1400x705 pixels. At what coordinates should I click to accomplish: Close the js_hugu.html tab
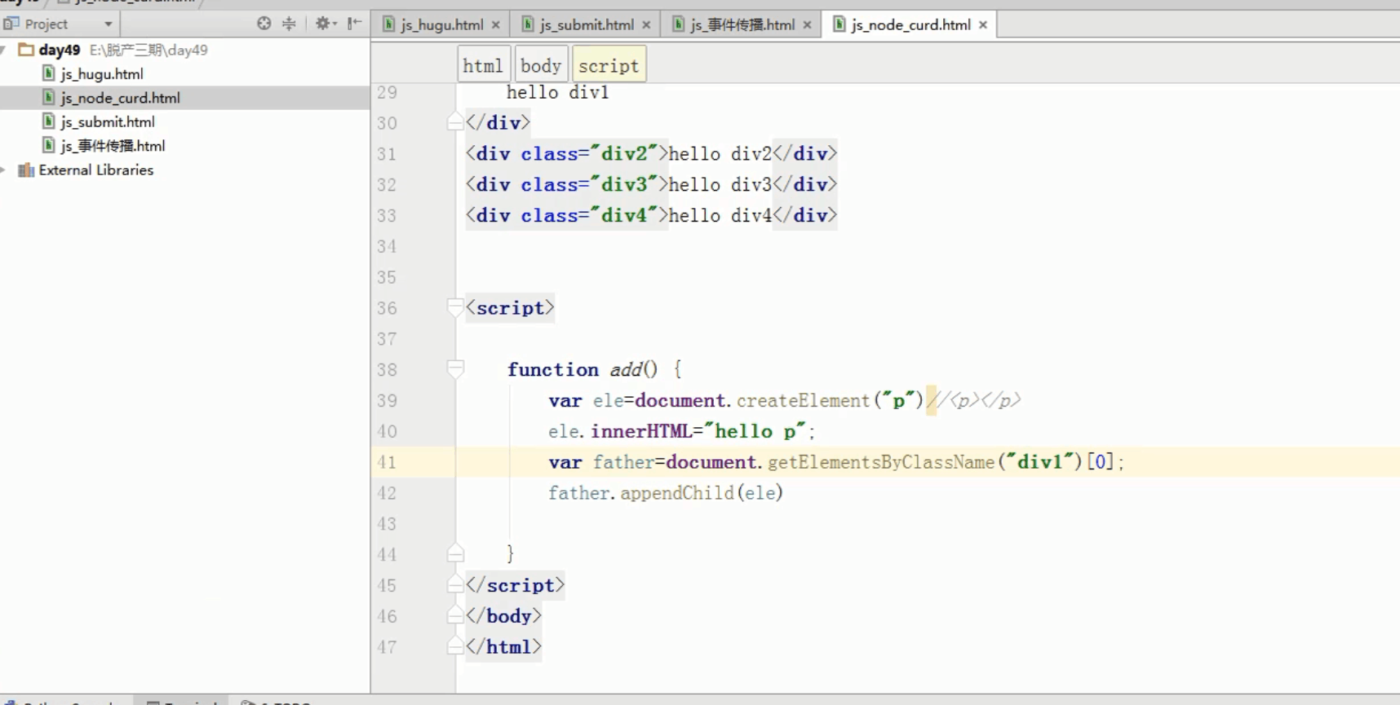click(495, 25)
